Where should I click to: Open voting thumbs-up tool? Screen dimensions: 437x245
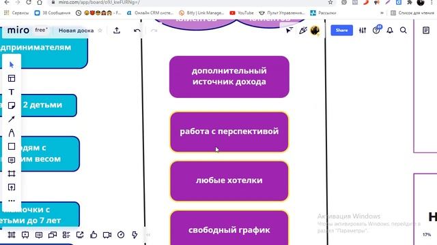point(94,235)
